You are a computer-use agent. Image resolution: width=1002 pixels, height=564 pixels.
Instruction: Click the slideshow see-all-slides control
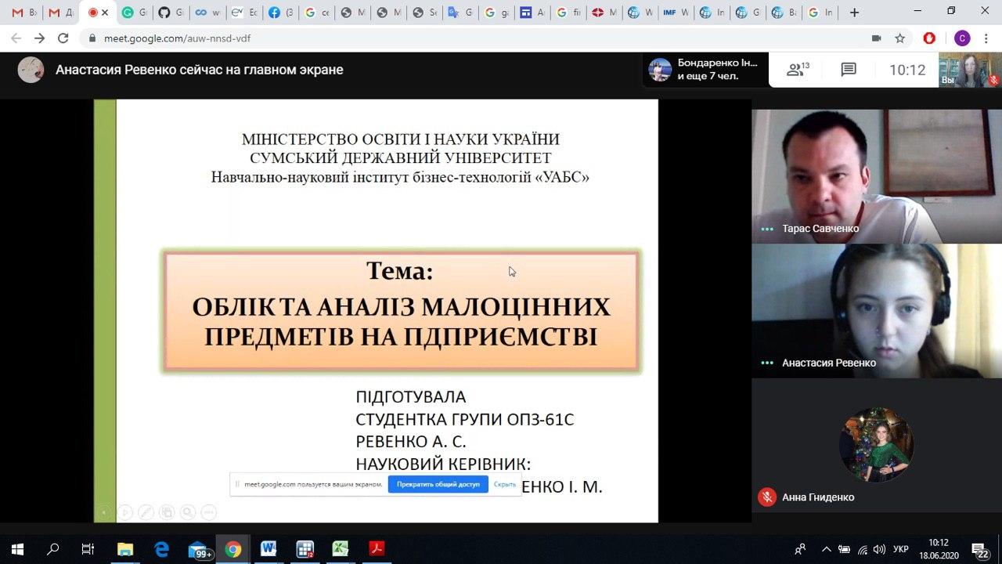click(x=167, y=512)
